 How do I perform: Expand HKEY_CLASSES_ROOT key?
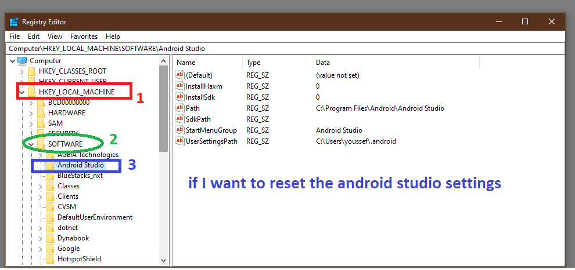(x=22, y=71)
